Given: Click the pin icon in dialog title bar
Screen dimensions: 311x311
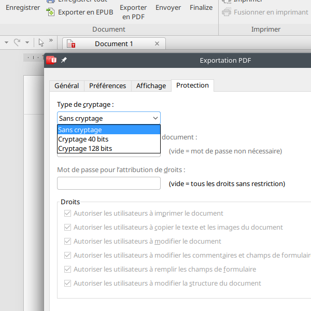Looking at the screenshot, I should tap(64, 60).
